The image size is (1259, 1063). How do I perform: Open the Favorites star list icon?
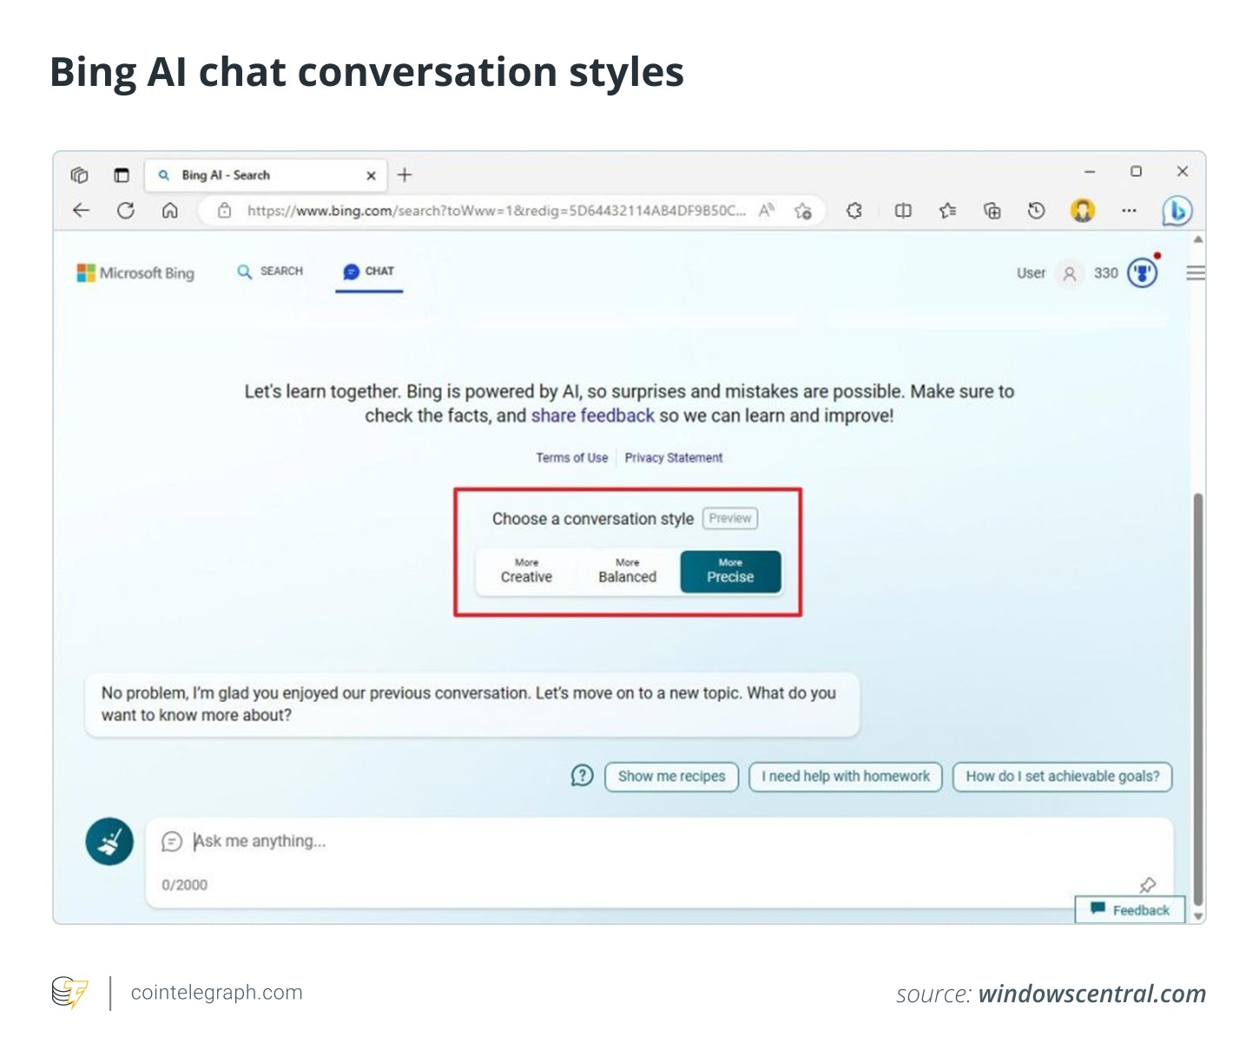pyautogui.click(x=947, y=211)
